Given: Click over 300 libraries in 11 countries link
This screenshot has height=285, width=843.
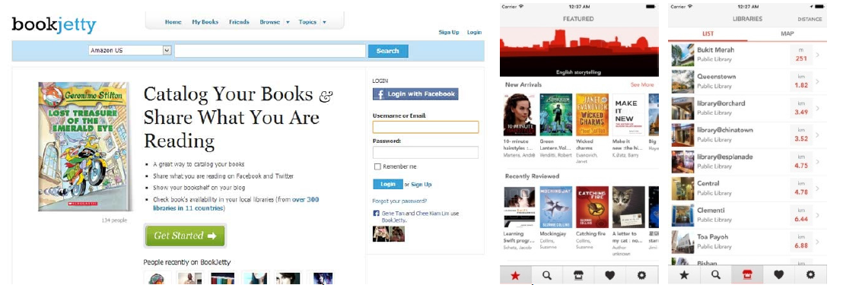Looking at the screenshot, I should click(236, 204).
